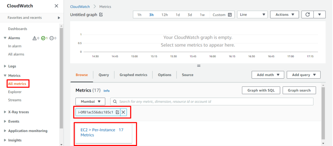This screenshot has height=146, width=333.
Task: Switch to the Browse tab
Action: pyautogui.click(x=82, y=75)
